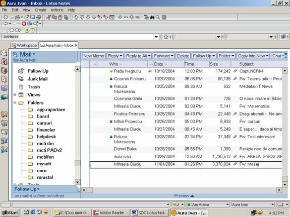This screenshot has height=217, width=290.
Task: Open the Forward dropdown button
Action: (x=164, y=56)
